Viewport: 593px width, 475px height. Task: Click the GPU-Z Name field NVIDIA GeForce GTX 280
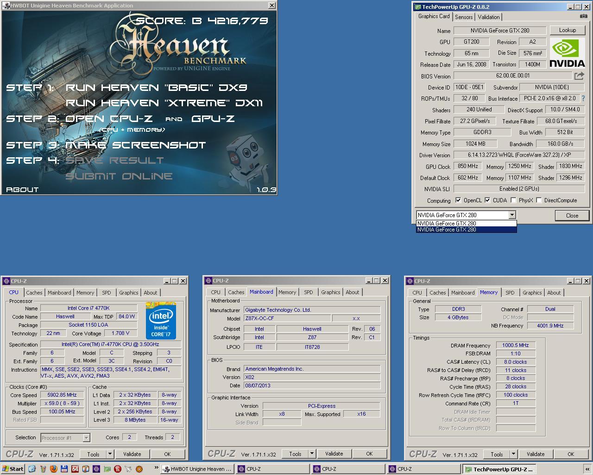pyautogui.click(x=500, y=31)
